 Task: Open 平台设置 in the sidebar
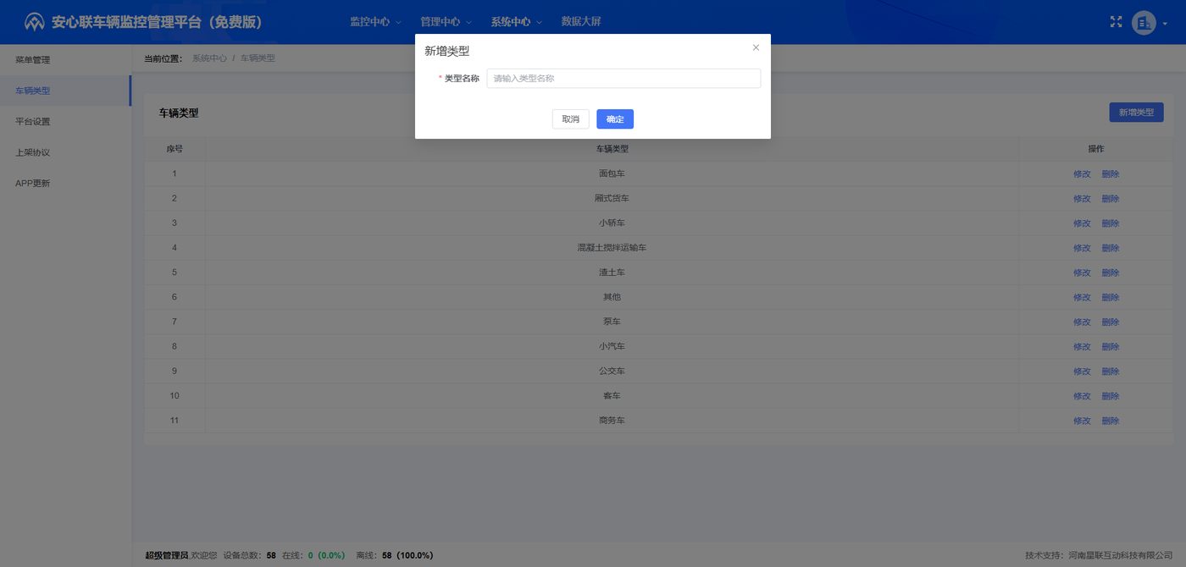pyautogui.click(x=65, y=121)
